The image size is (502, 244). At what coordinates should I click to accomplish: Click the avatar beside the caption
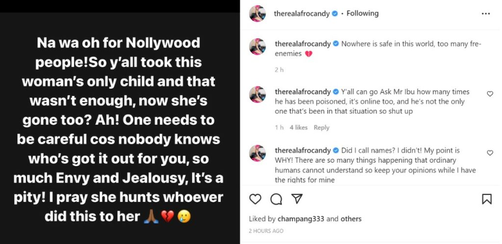[258, 47]
